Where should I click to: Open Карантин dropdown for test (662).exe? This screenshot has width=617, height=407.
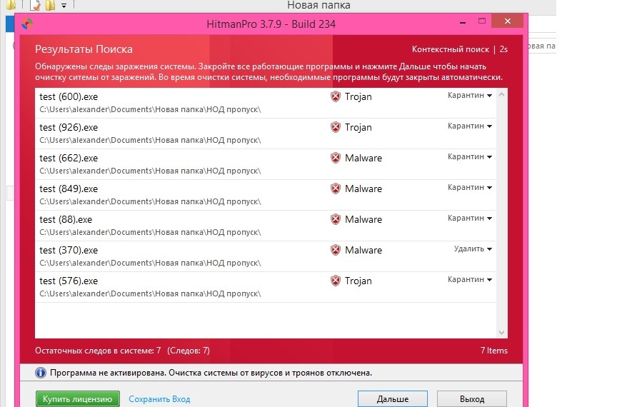tap(470, 156)
